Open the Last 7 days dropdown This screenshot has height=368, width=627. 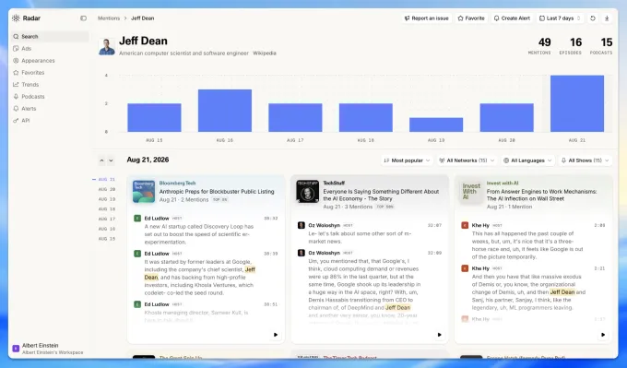(560, 18)
